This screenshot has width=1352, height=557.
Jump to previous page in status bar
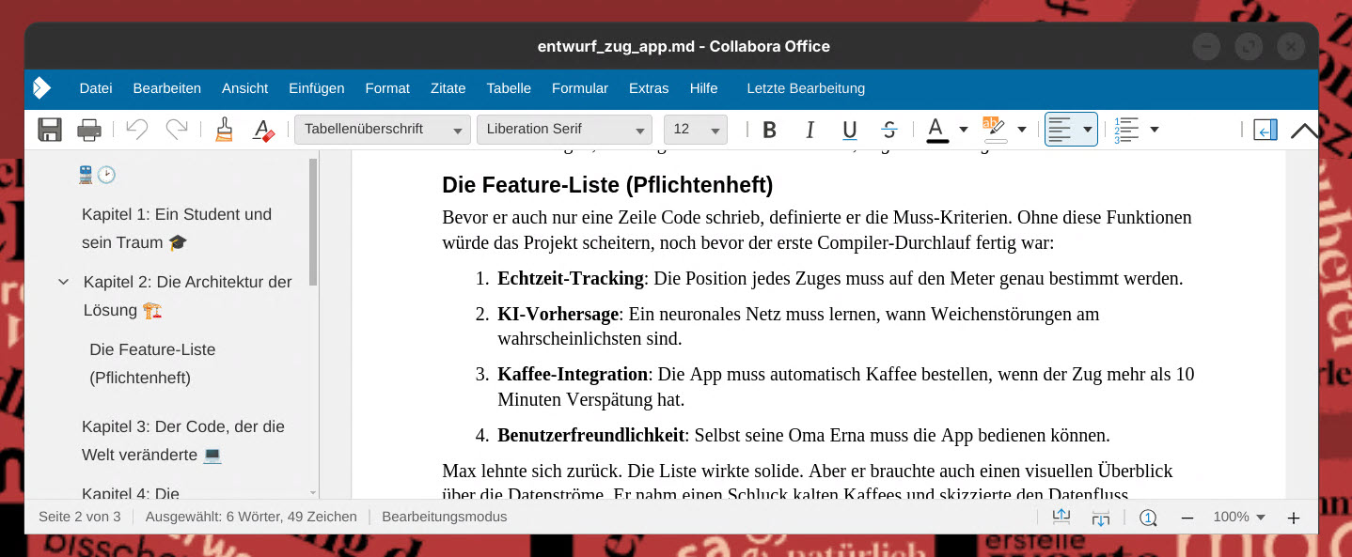pyautogui.click(x=1061, y=517)
